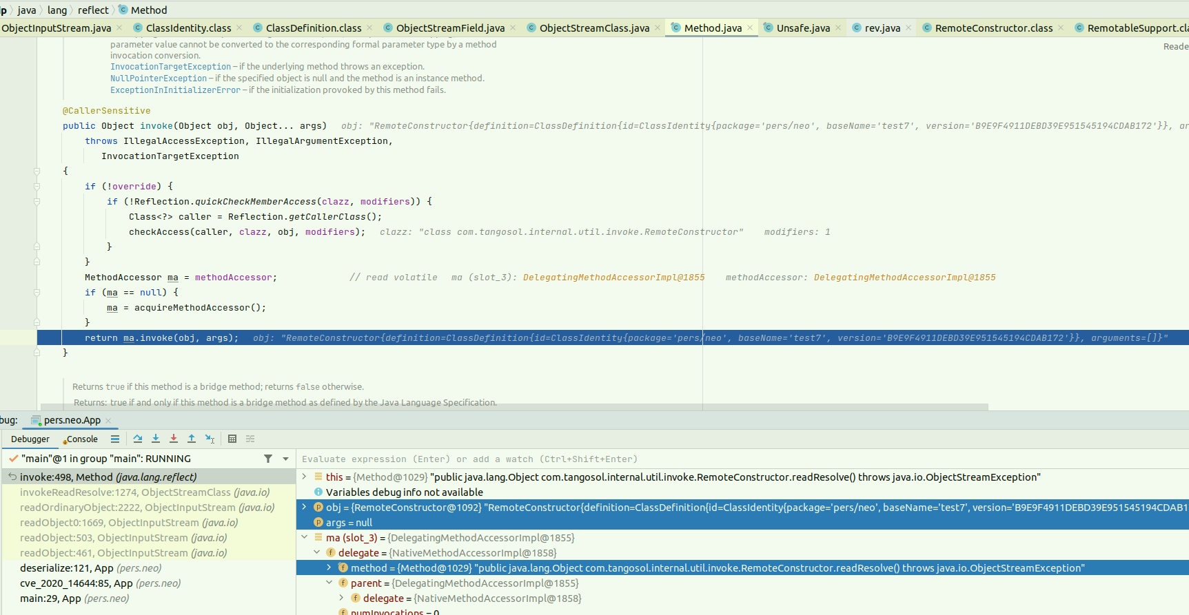
Task: Collapse the ma (slot_3) variable node
Action: click(304, 537)
